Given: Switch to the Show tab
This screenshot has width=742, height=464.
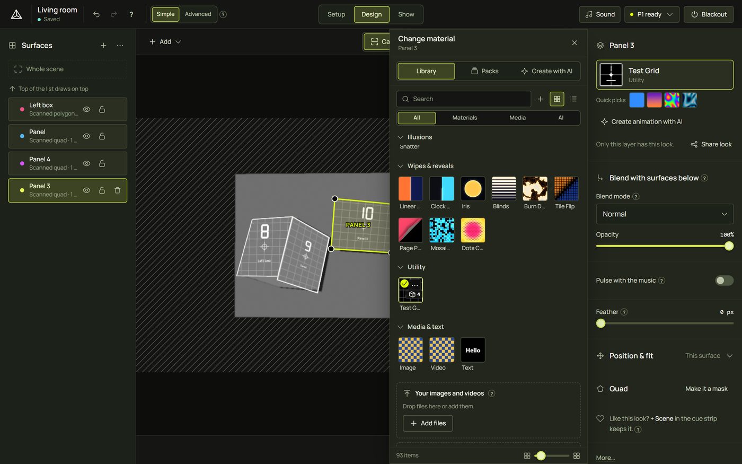Looking at the screenshot, I should [406, 14].
